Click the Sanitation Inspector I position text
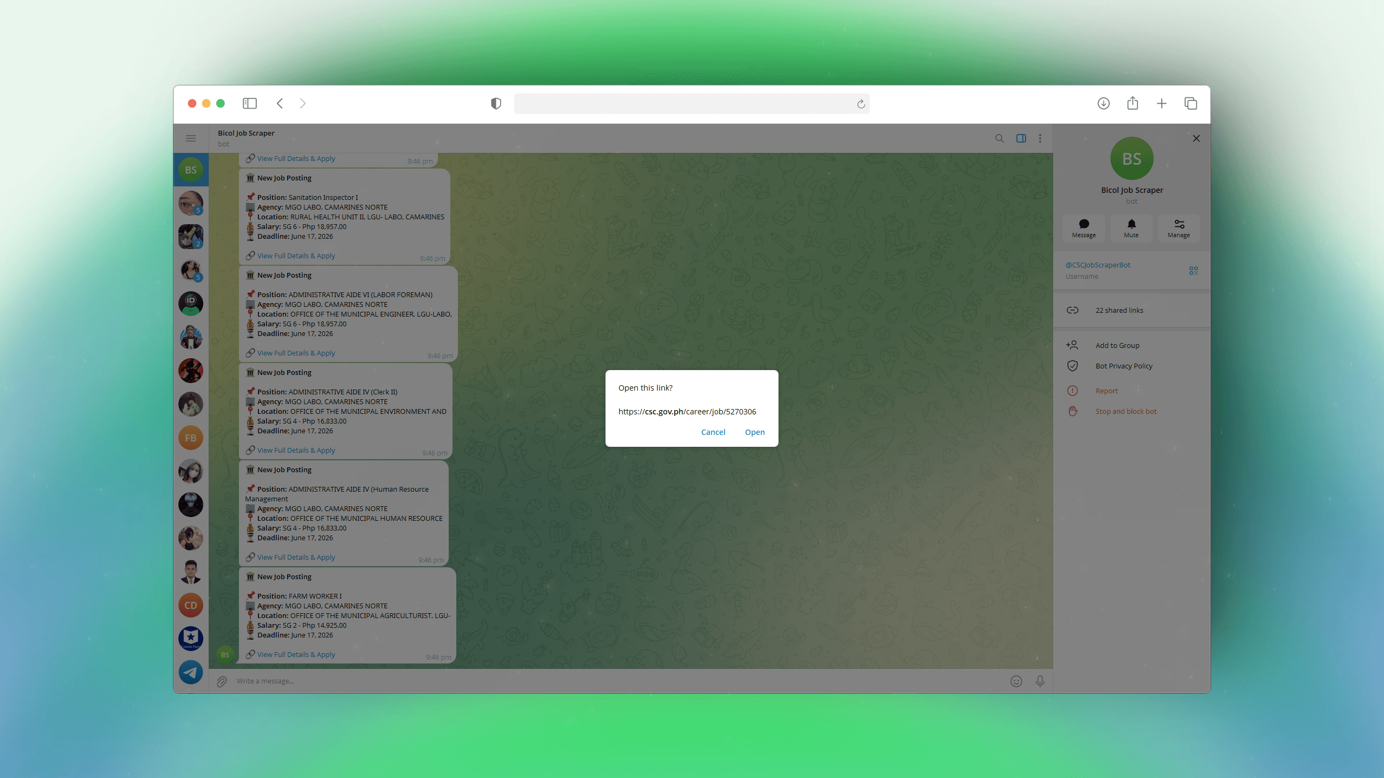 coord(323,197)
